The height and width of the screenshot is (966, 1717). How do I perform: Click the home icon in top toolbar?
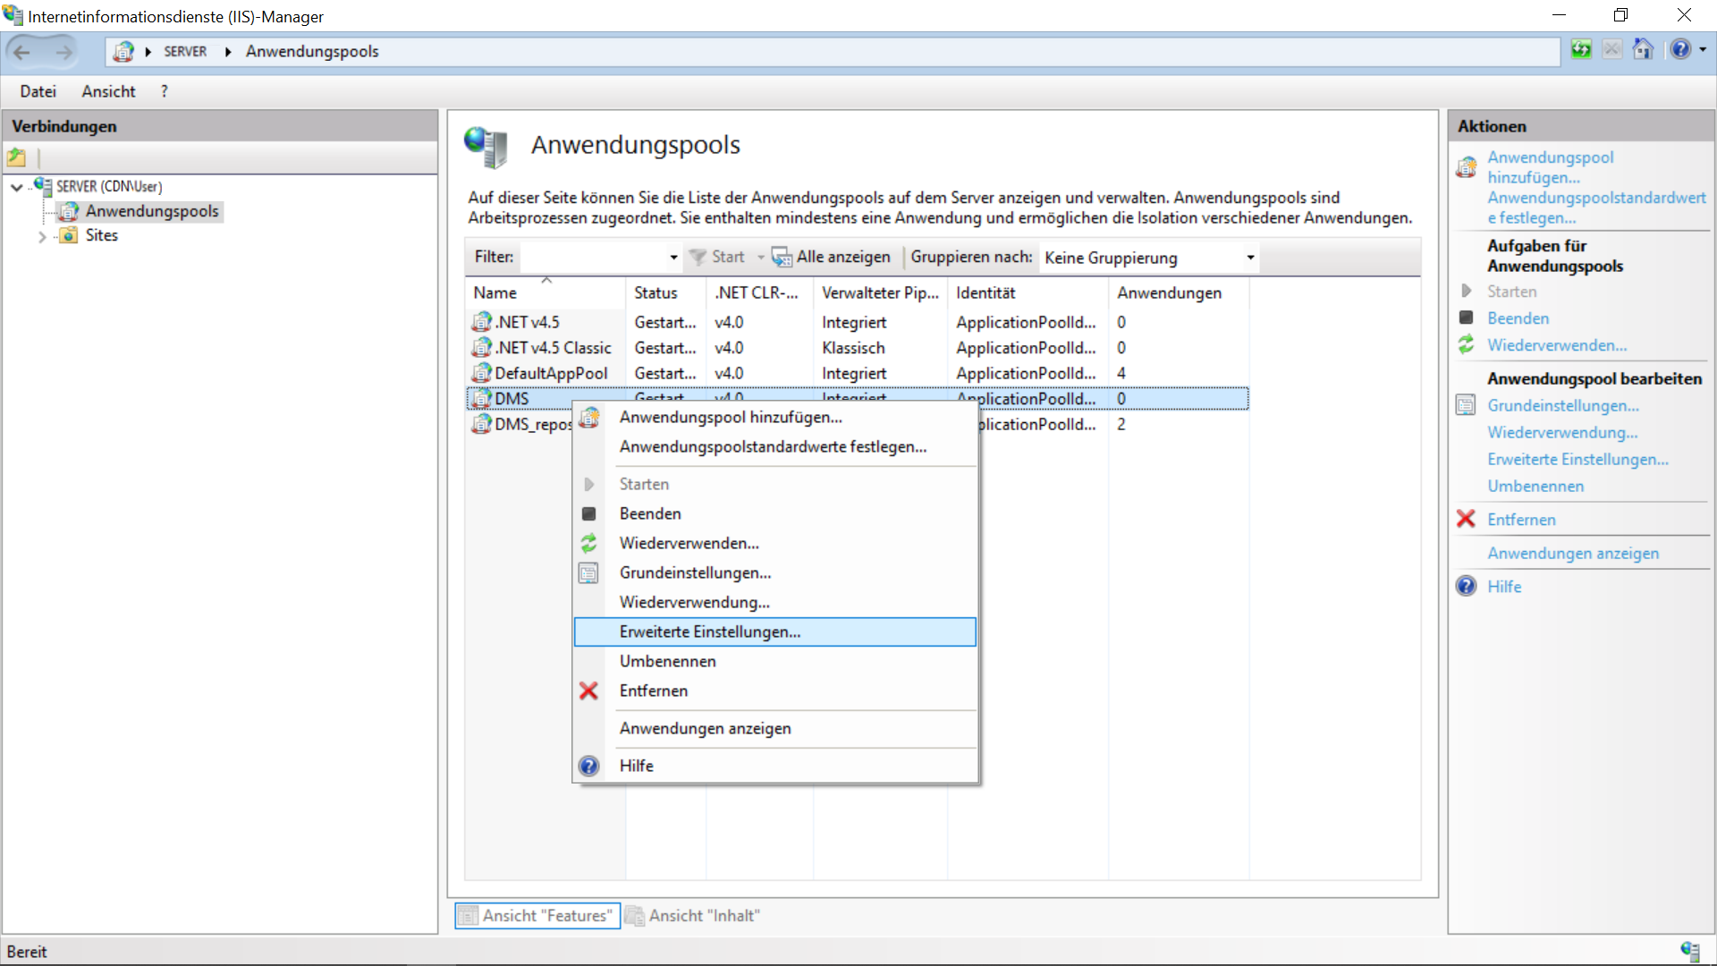(1642, 50)
